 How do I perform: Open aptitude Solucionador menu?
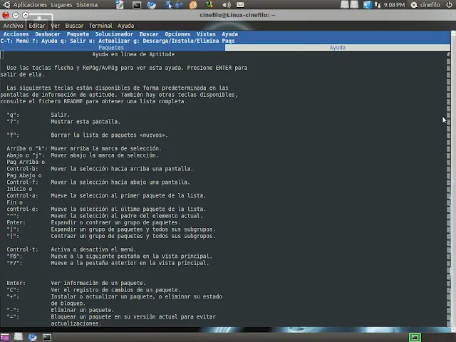tap(114, 34)
